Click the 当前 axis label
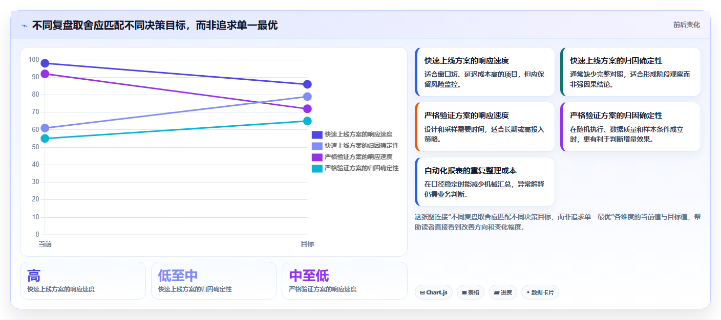Screen dimensions: 721x320 (45, 244)
